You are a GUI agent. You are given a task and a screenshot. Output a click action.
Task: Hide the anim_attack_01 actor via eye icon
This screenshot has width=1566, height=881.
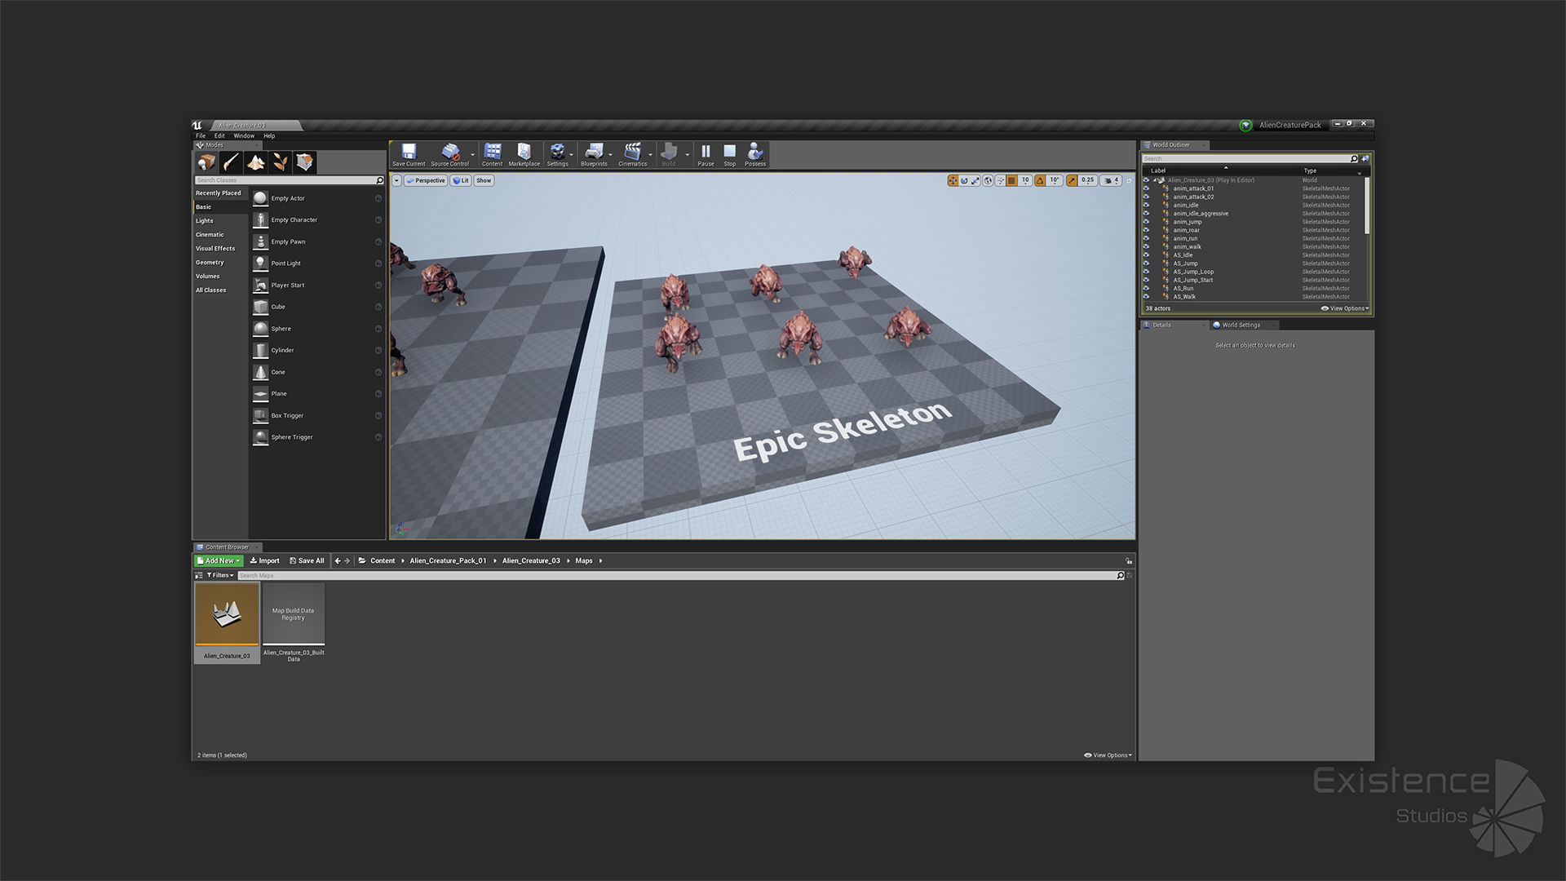pyautogui.click(x=1146, y=188)
